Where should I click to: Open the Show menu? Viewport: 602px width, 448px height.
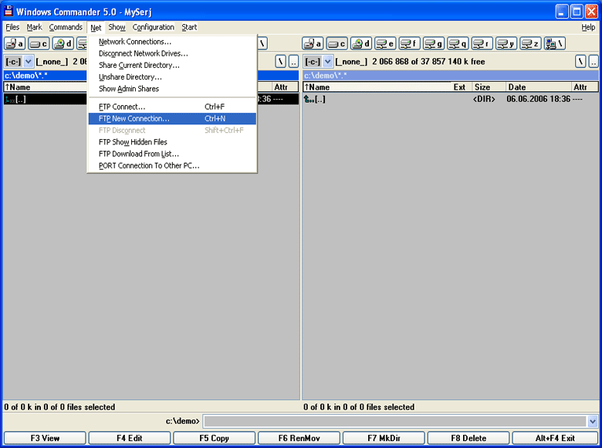point(117,27)
